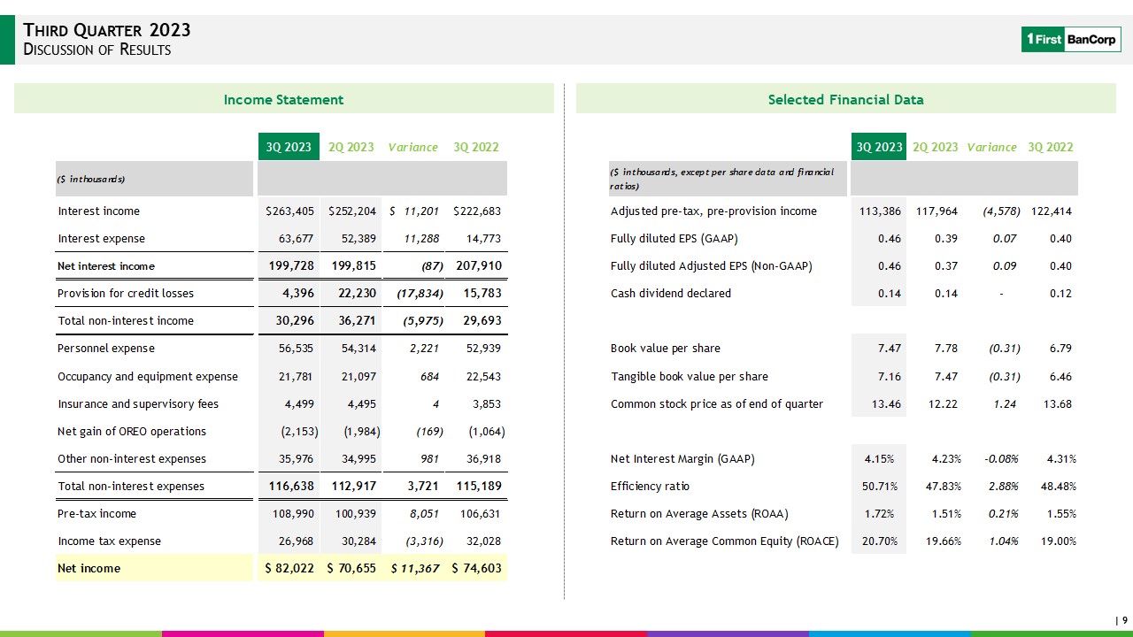Click the First BanCorp logo

(x=1071, y=39)
